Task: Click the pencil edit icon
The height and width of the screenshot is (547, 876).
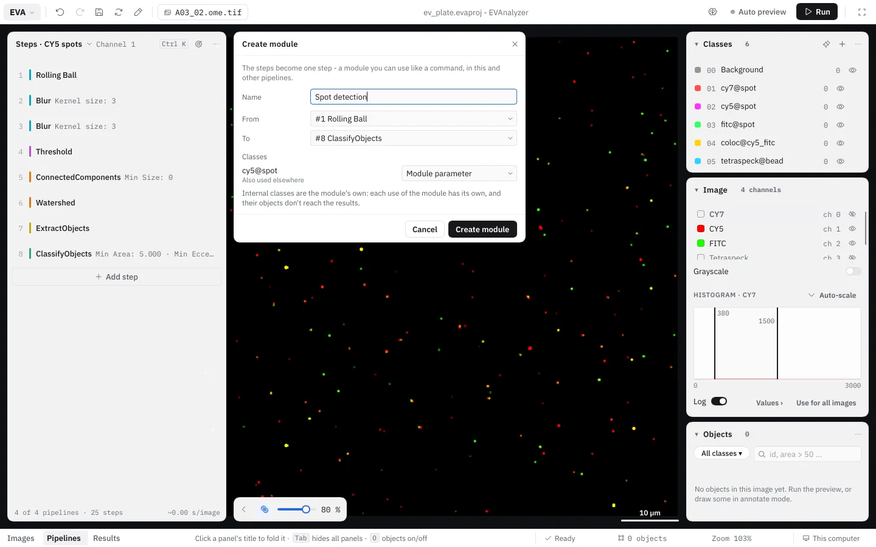Action: pyautogui.click(x=138, y=12)
